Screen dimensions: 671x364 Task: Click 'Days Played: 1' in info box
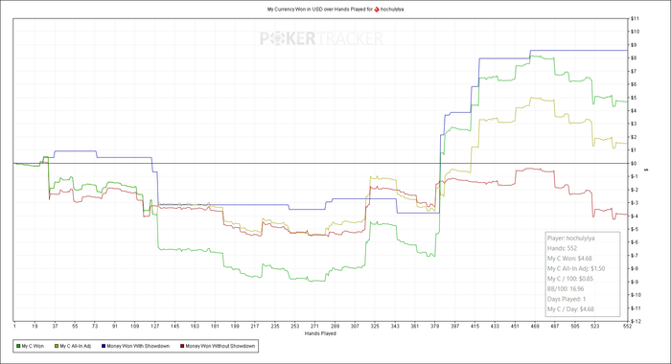coord(567,299)
